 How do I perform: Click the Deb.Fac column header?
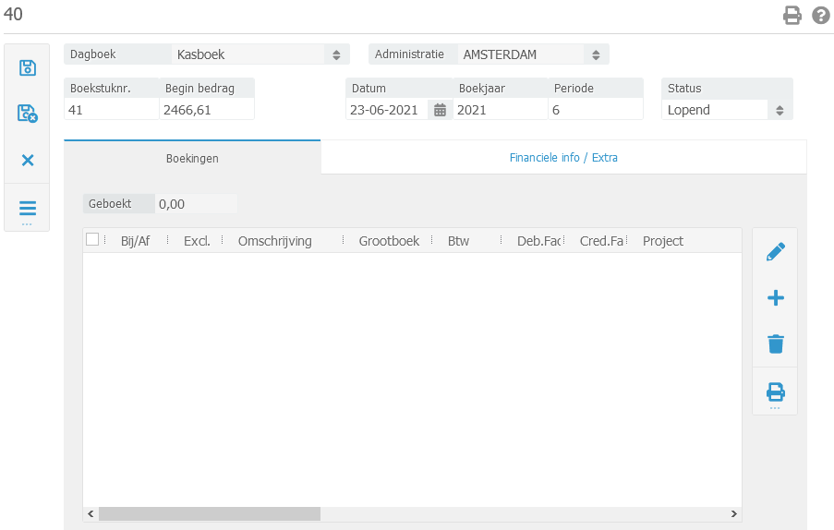pyautogui.click(x=538, y=241)
